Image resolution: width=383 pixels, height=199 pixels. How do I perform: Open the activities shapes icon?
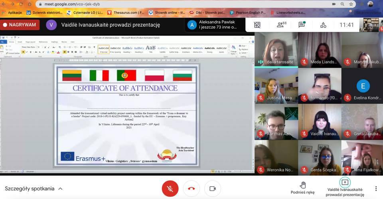click(x=323, y=25)
